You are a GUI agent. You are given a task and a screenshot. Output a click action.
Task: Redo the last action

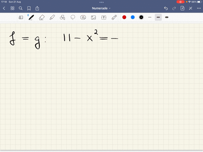174,8
